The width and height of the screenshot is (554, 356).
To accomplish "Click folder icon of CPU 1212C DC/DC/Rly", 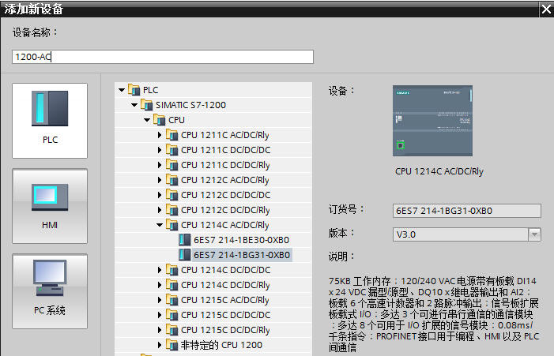I will click(172, 210).
